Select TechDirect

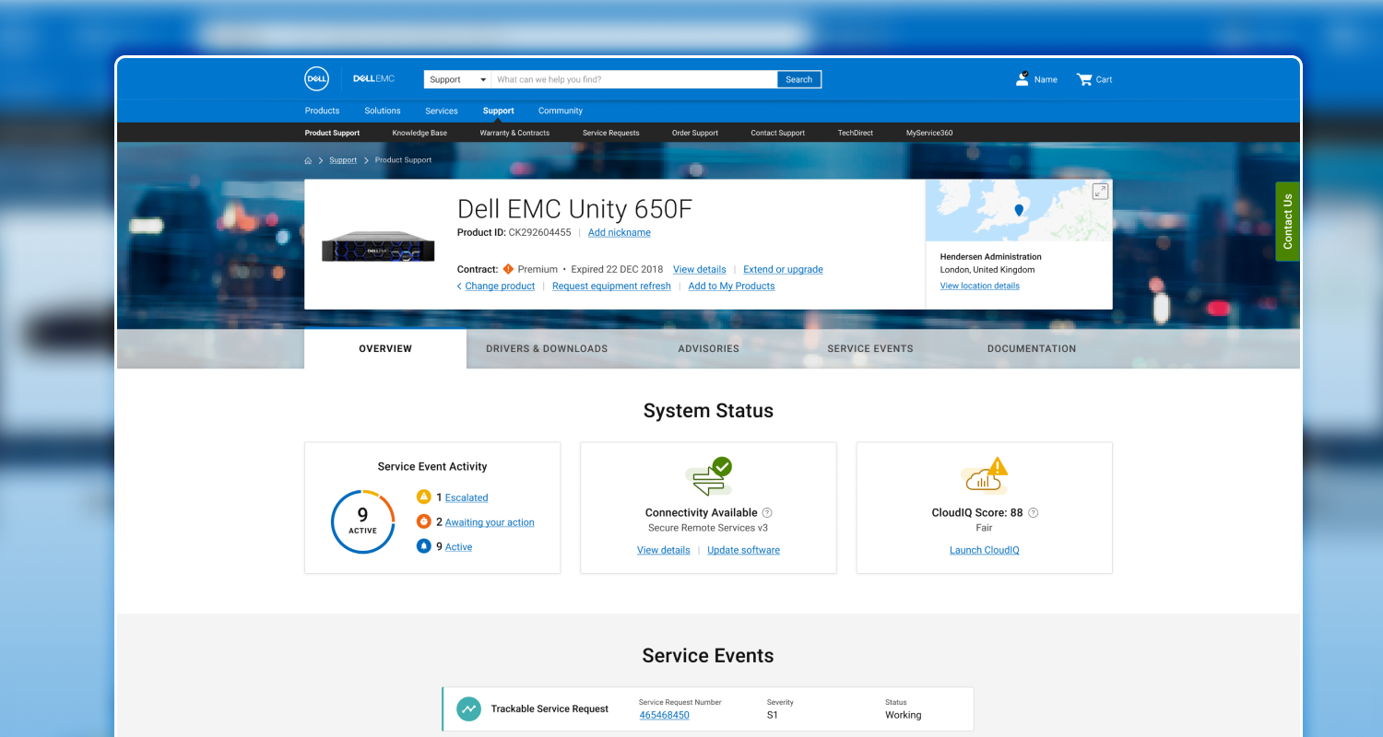856,133
